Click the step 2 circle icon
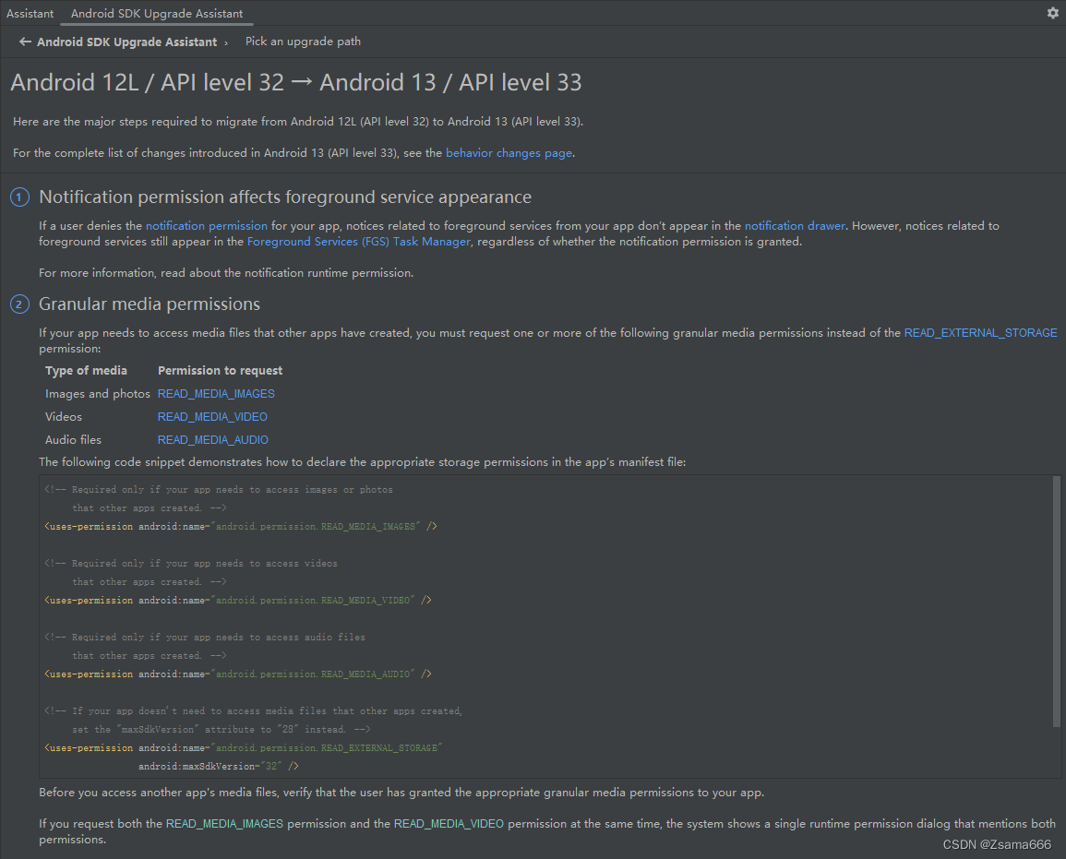1066x859 pixels. point(18,304)
